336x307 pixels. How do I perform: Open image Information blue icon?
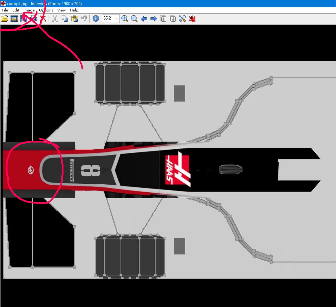(96, 19)
